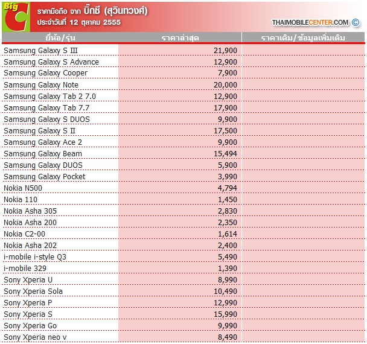Click the ราคาล่าสุด column header
367x344 pixels.
[x=180, y=37]
